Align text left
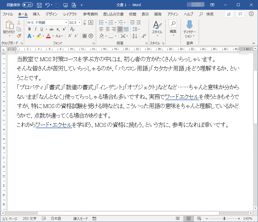This screenshot has width=258, height=222. [101, 29]
